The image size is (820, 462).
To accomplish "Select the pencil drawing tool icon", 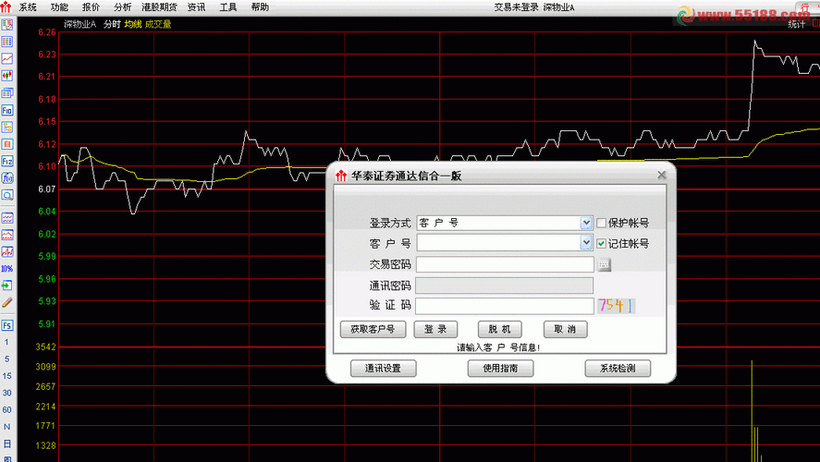I will [6, 302].
